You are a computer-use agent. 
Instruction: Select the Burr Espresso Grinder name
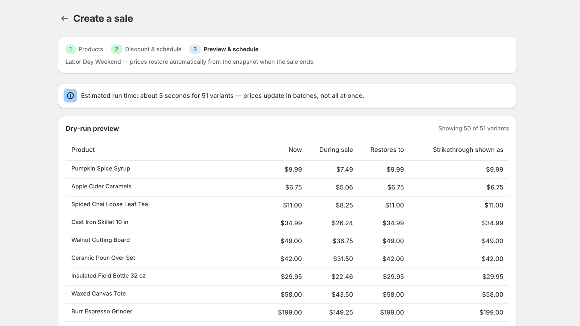coord(101,312)
